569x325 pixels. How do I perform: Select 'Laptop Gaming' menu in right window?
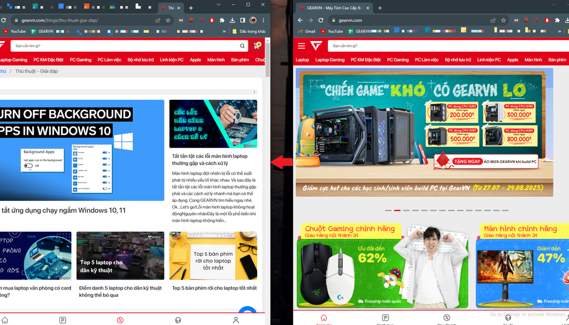click(330, 60)
